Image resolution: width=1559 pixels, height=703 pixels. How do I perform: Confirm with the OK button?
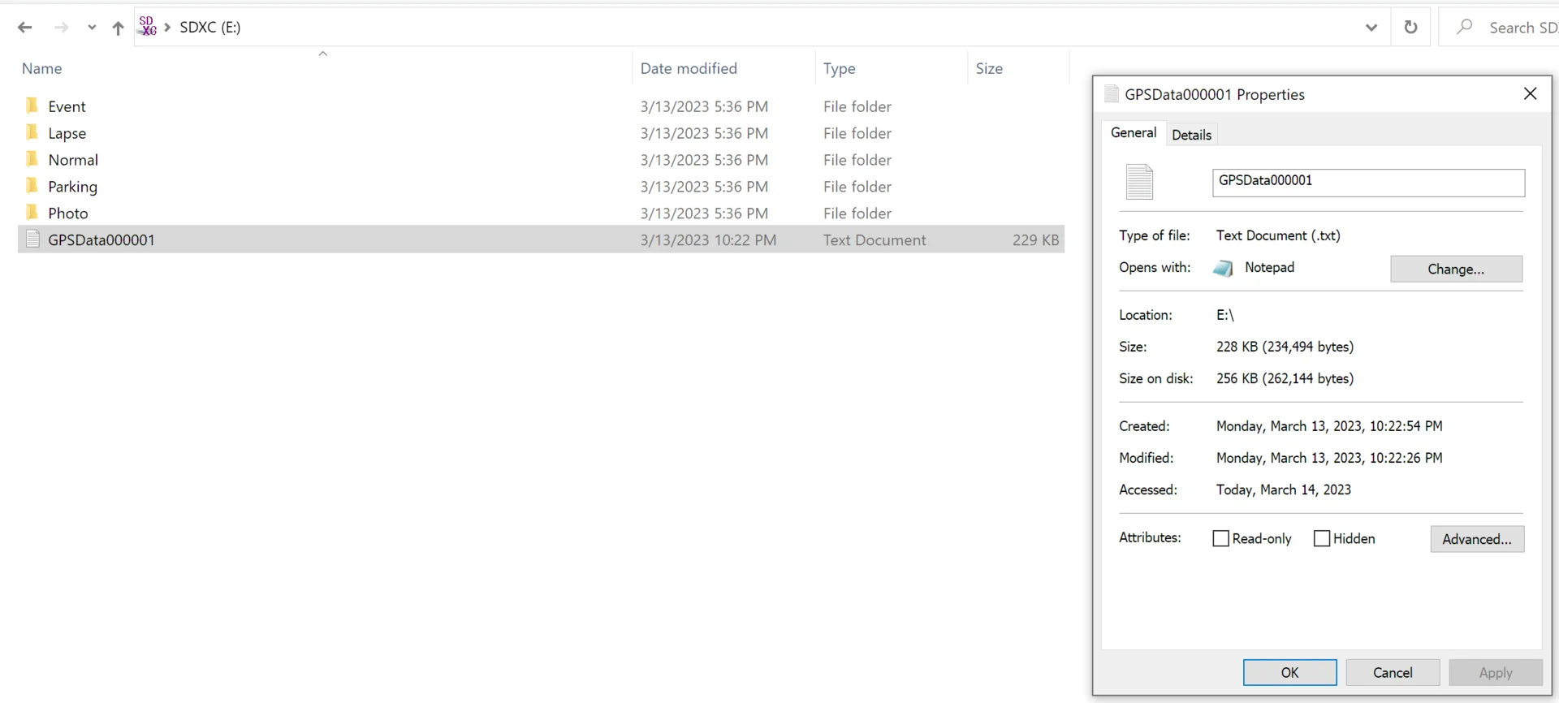coord(1289,672)
